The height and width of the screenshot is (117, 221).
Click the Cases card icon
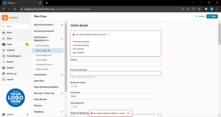pos(4,44)
